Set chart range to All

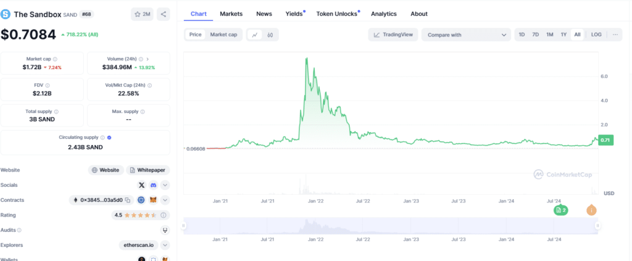pyautogui.click(x=577, y=35)
